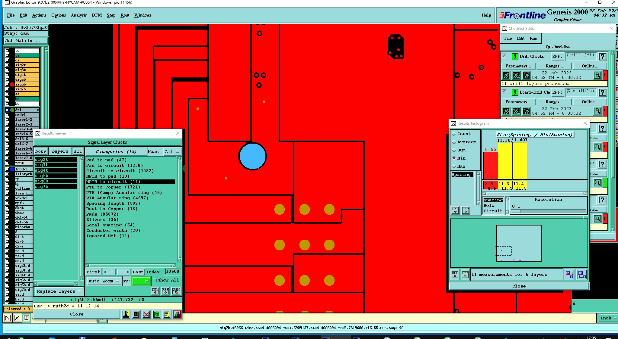Click the crossed-out REF icon
618x339 pixels.
click(146, 314)
